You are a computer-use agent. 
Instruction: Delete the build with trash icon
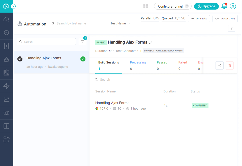pos(230,65)
